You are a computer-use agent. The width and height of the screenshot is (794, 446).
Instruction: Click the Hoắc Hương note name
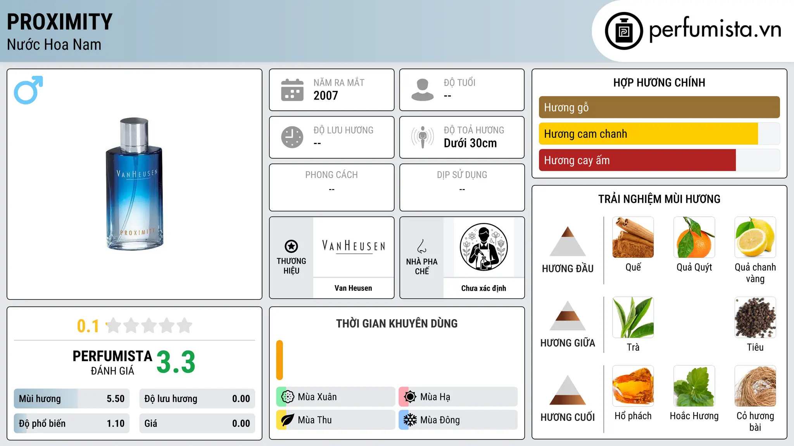coord(694,416)
